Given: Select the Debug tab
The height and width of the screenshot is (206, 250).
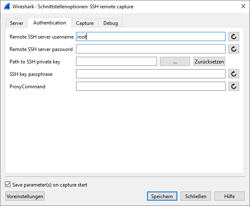Looking at the screenshot, I should [110, 23].
